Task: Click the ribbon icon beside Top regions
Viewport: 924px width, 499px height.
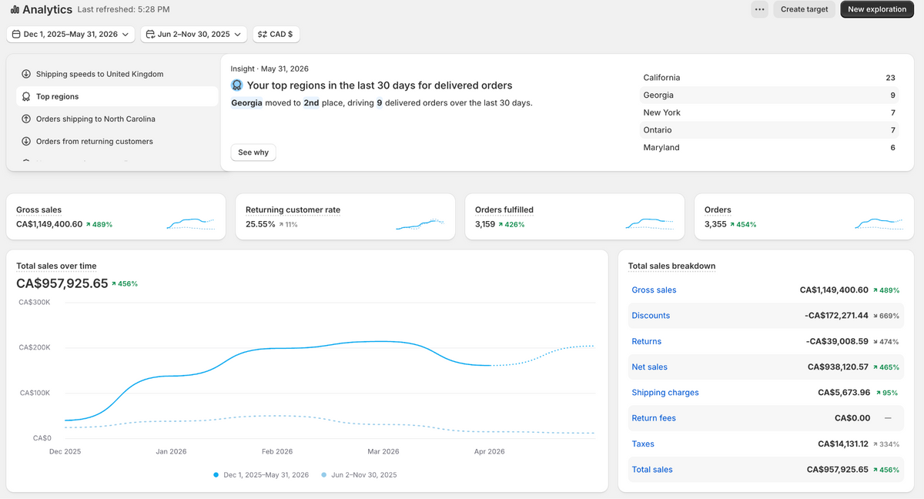Action: pyautogui.click(x=26, y=96)
